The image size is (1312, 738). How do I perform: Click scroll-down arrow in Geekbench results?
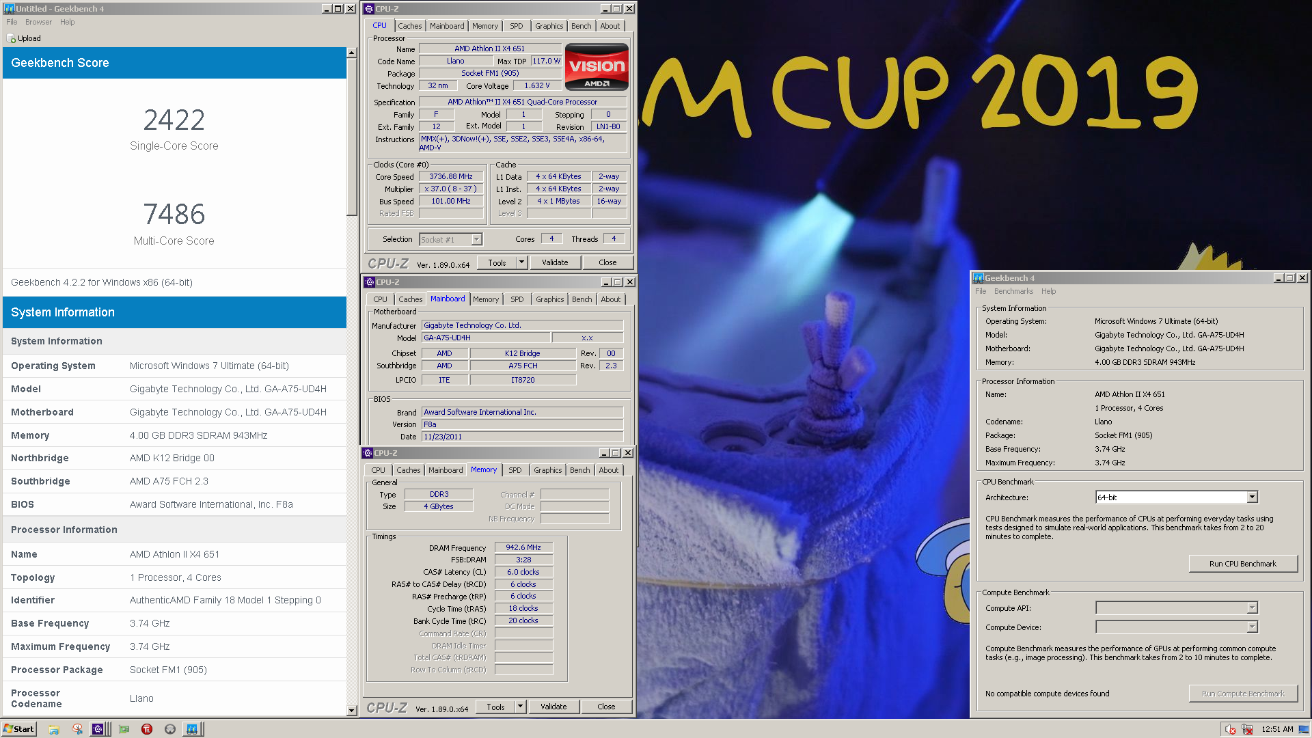pos(352,711)
